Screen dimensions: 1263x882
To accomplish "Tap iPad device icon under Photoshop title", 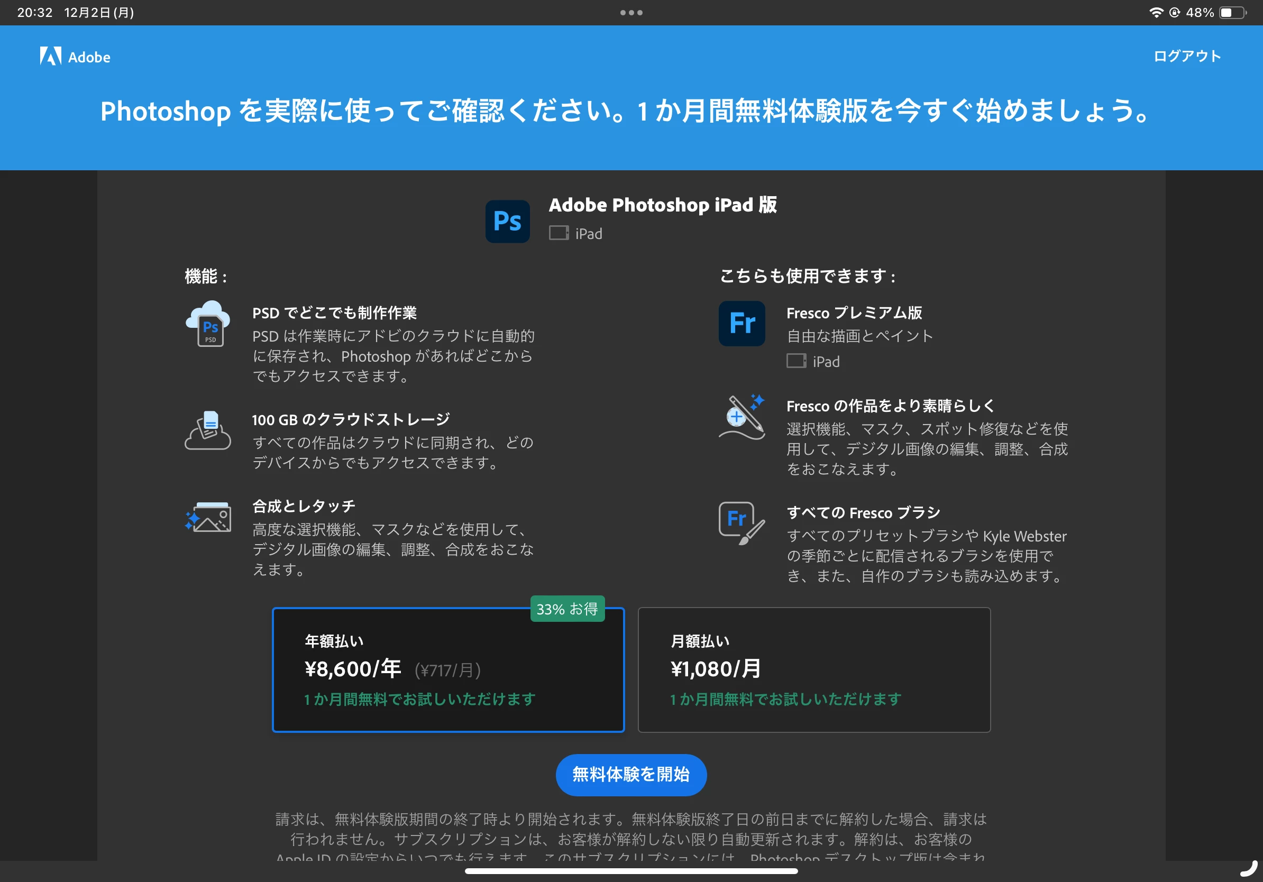I will click(x=559, y=233).
